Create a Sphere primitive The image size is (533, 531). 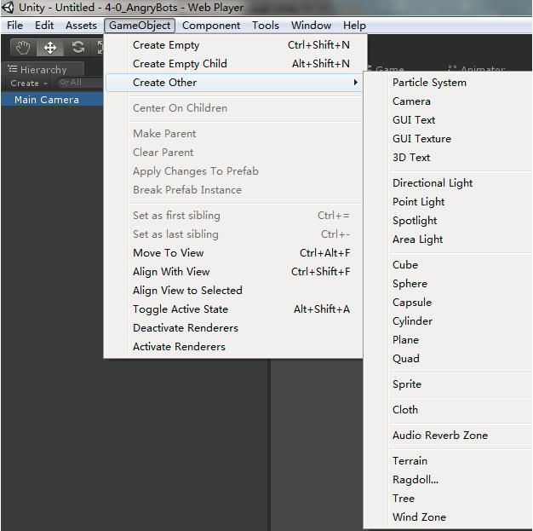(449, 284)
